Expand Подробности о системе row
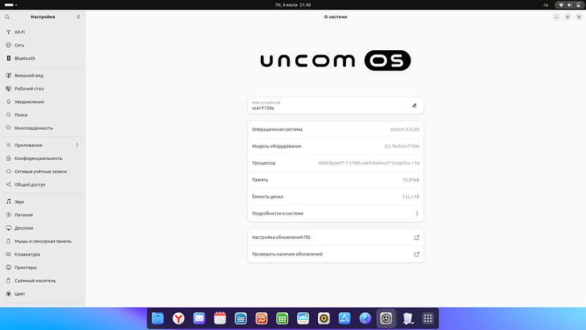Viewport: 586px width, 330px height. coord(335,213)
